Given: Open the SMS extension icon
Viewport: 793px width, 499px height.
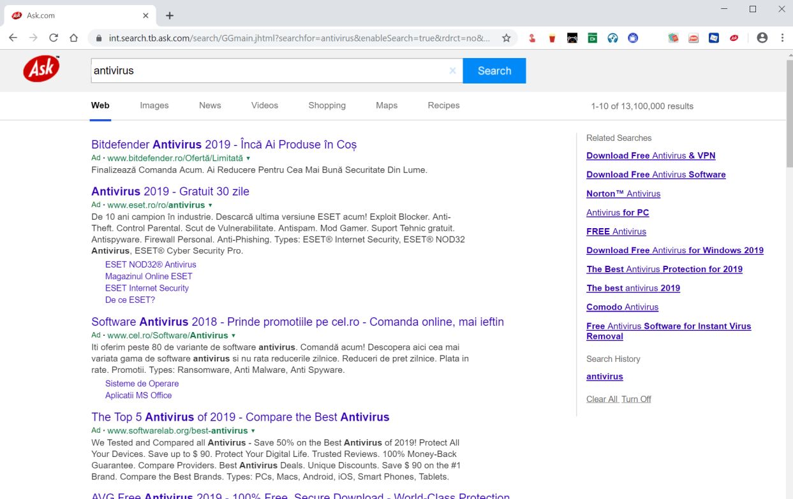Looking at the screenshot, I should tap(693, 38).
